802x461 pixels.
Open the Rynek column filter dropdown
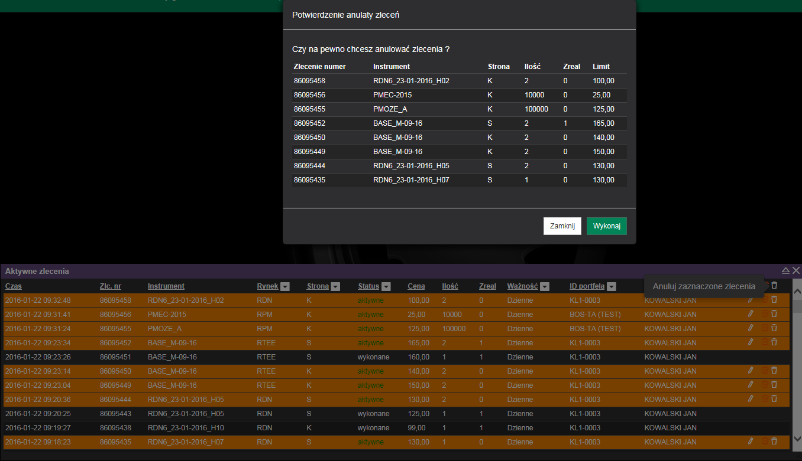(285, 286)
